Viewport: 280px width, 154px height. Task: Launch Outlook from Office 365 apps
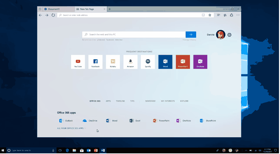[x=66, y=121]
